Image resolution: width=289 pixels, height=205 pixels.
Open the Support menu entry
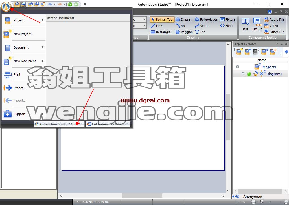click(x=24, y=114)
